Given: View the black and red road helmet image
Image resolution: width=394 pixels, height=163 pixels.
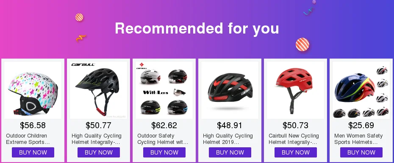Looking at the screenshot, I should click(x=230, y=90).
